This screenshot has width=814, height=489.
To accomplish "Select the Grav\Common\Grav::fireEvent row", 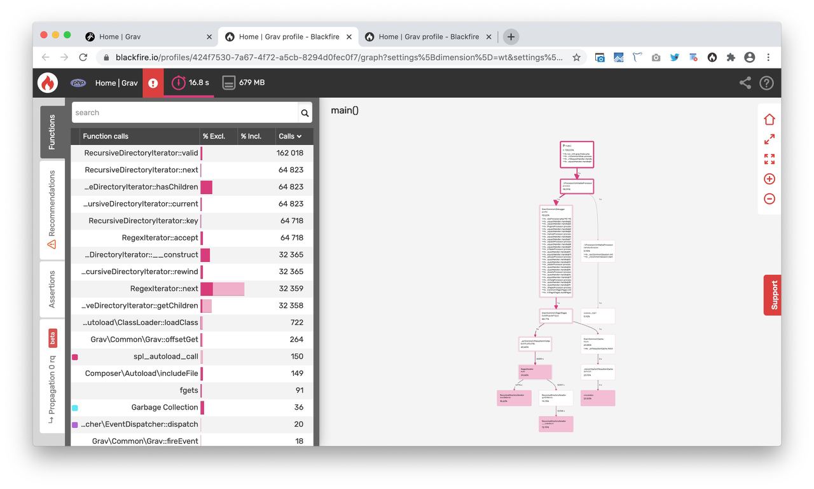I will point(192,441).
